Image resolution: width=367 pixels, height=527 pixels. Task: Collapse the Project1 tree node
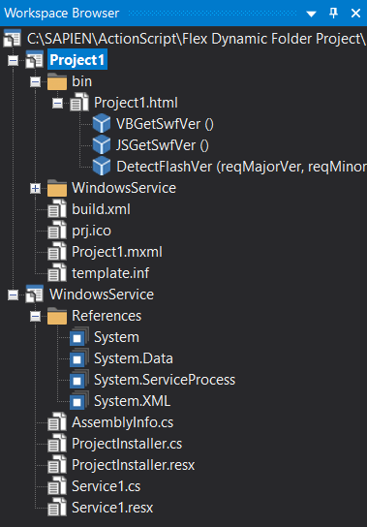pos(14,60)
